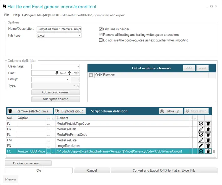Delete the ImageResolution row via trash icon
The width and height of the screenshot is (222, 185).
pos(208,146)
